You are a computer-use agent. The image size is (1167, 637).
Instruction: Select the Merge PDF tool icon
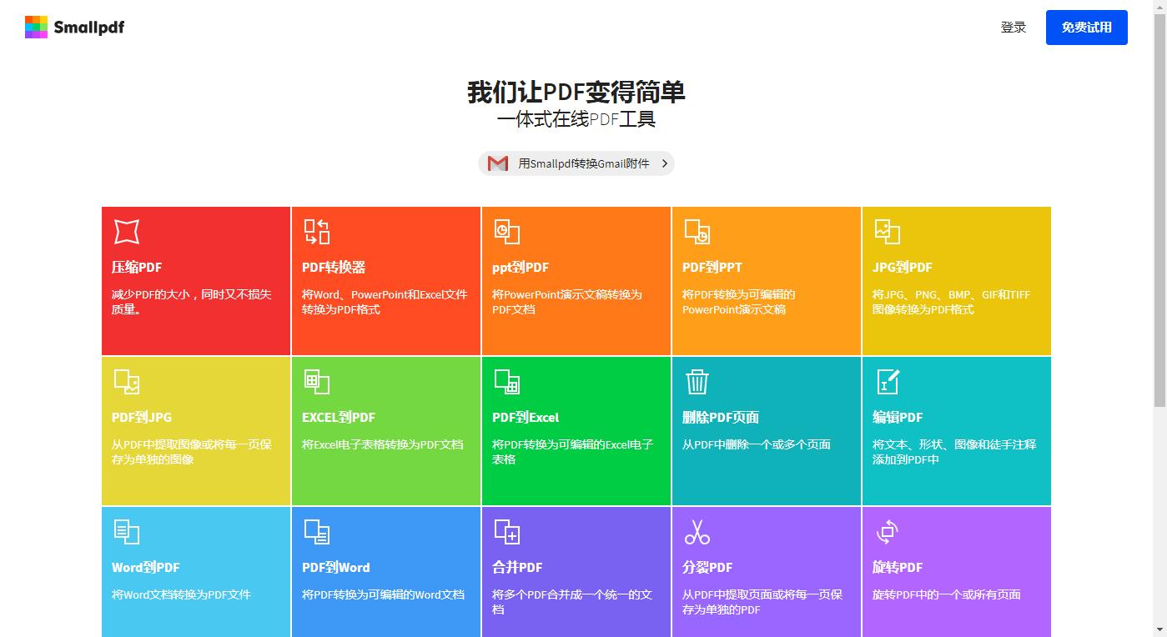tap(506, 531)
